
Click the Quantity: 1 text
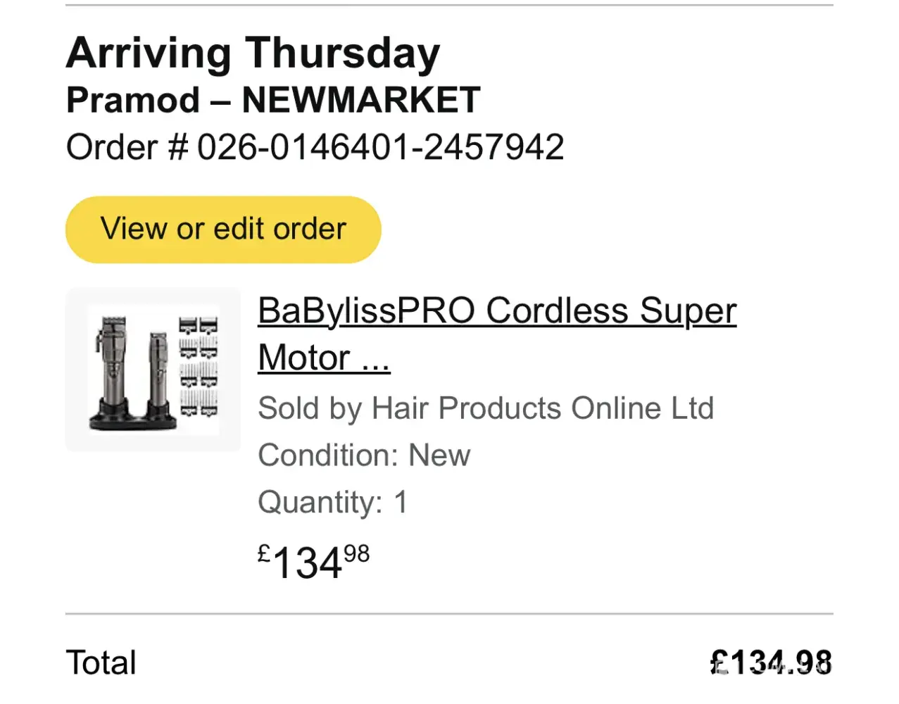pos(332,503)
